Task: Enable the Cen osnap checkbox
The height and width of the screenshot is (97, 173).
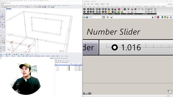Action: tap(12, 55)
